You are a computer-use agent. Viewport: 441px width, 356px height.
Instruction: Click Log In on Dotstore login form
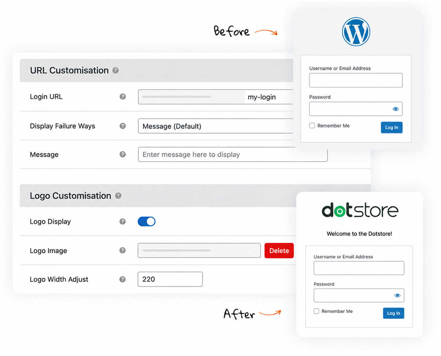coord(393,313)
